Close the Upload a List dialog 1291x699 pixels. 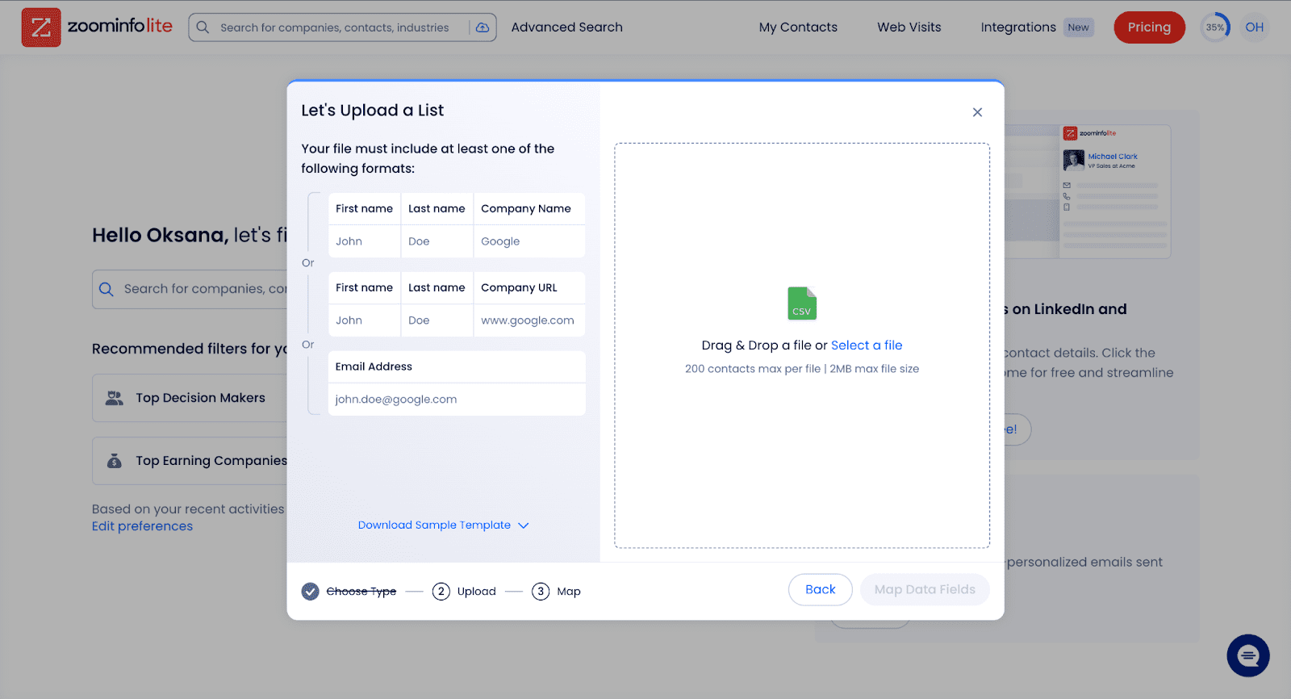pyautogui.click(x=977, y=112)
